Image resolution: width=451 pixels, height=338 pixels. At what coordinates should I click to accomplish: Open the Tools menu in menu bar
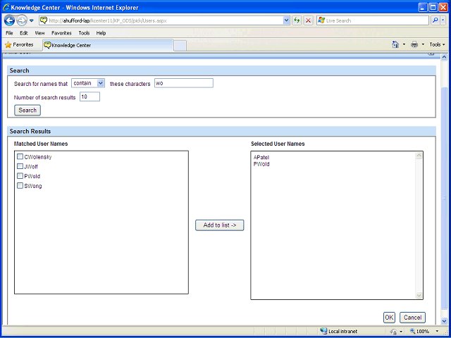click(x=84, y=33)
